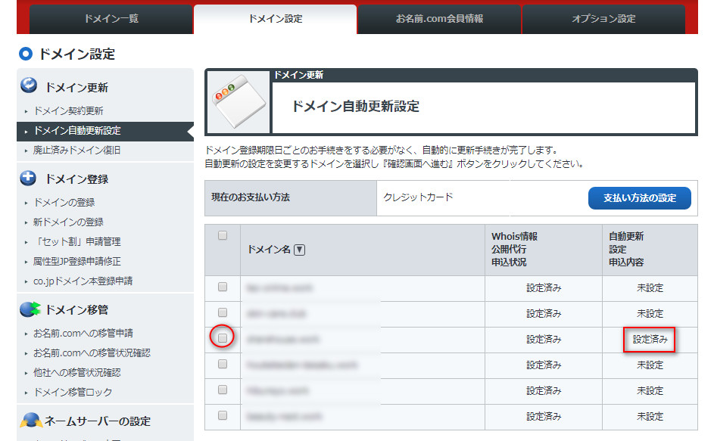The height and width of the screenshot is (441, 714).
Task: Click the highlighted 設定済み auto-renewal status cell
Action: point(650,340)
